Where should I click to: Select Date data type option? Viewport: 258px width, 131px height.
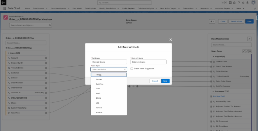tap(109, 89)
